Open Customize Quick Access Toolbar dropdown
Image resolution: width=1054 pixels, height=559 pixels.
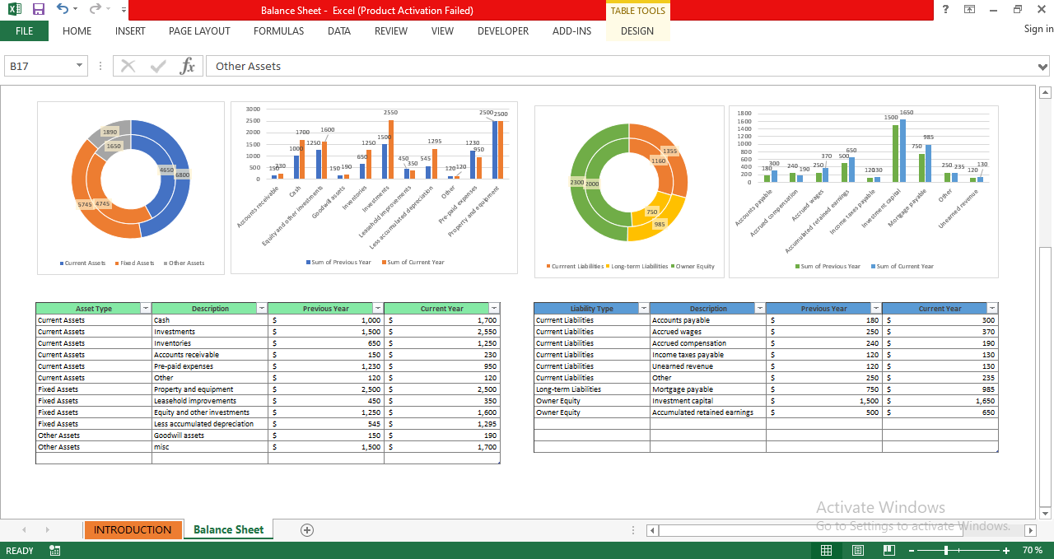124,10
